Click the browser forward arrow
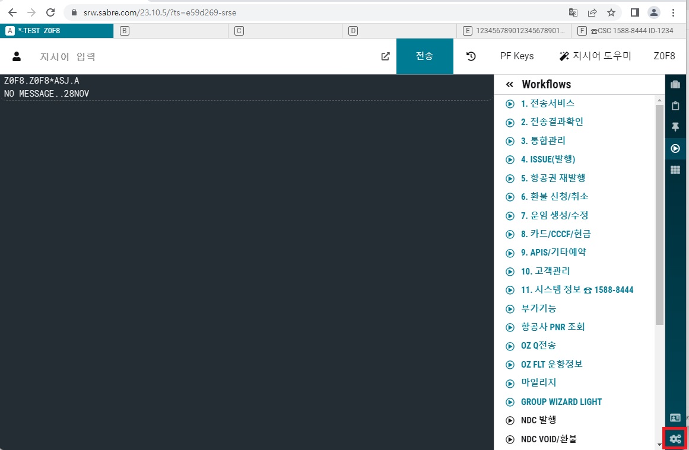The height and width of the screenshot is (450, 689). (31, 12)
